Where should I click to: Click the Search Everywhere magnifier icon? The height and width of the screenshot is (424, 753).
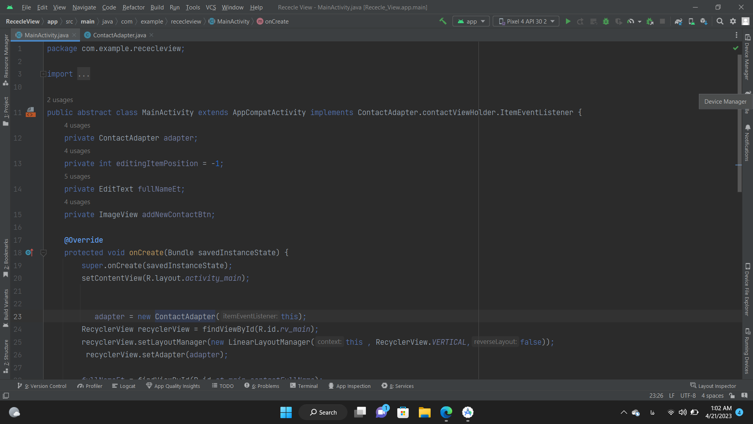[720, 21]
